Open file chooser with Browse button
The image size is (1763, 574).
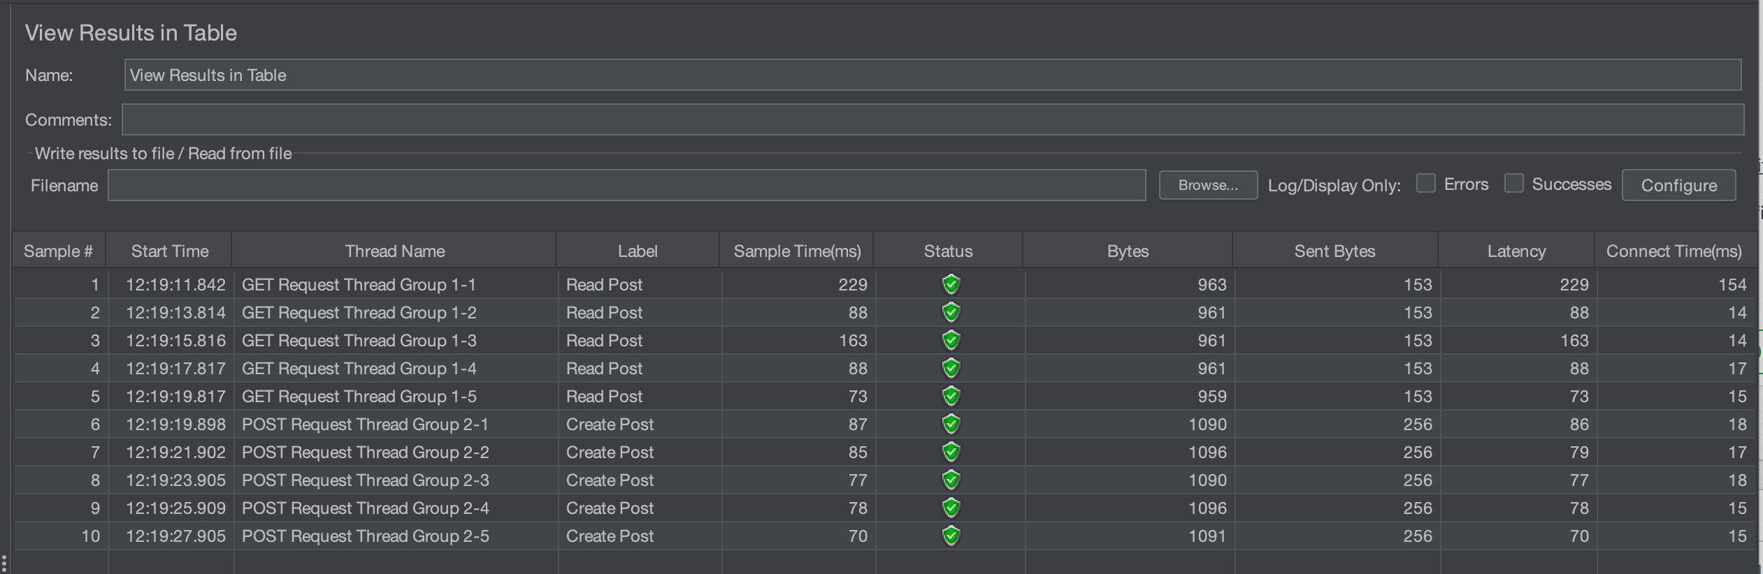pos(1208,185)
